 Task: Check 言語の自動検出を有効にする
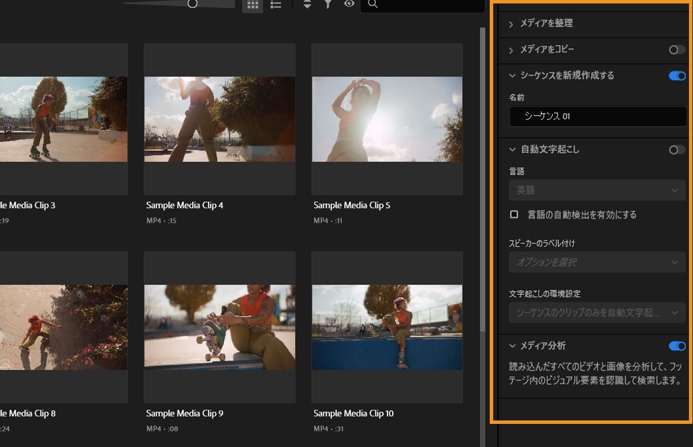(514, 214)
